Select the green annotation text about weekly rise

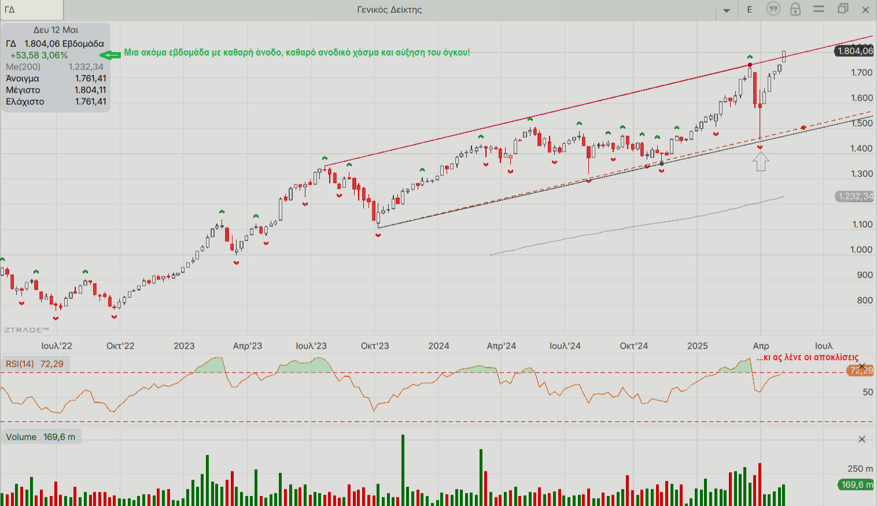click(297, 53)
